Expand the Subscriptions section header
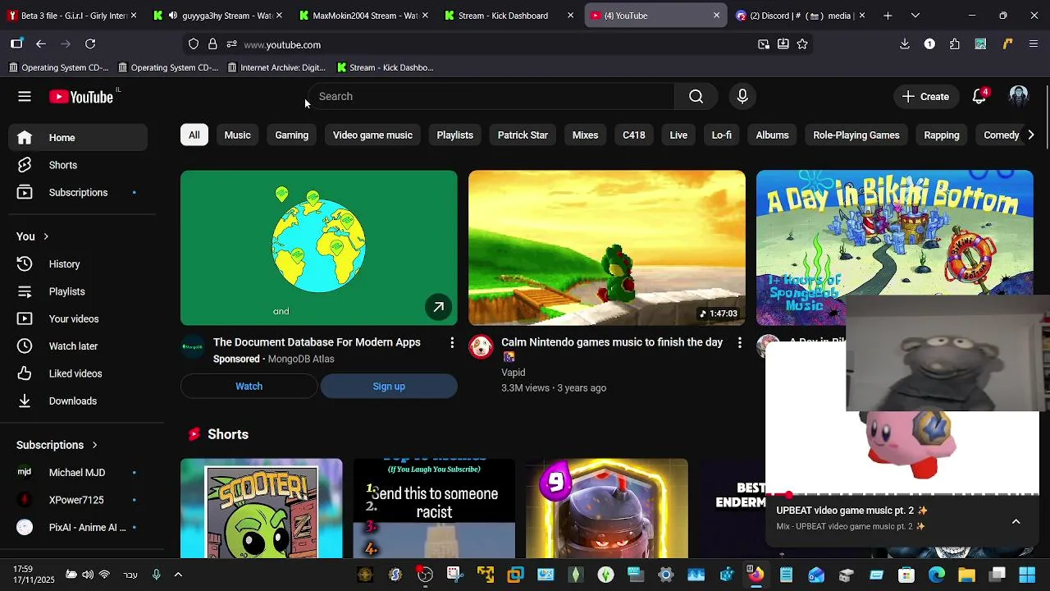The height and width of the screenshot is (591, 1050). tap(57, 445)
